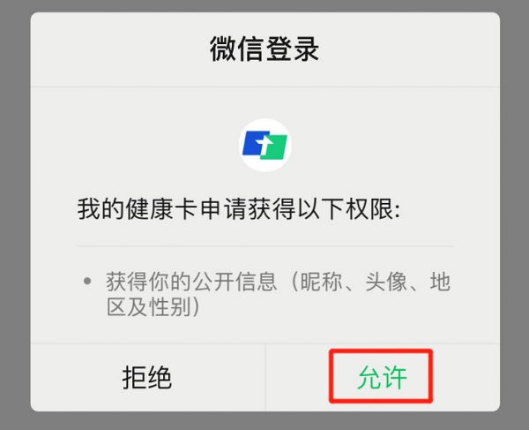Click the divider line under the request heading
Screen dimensions: 529x430
[x=264, y=245]
